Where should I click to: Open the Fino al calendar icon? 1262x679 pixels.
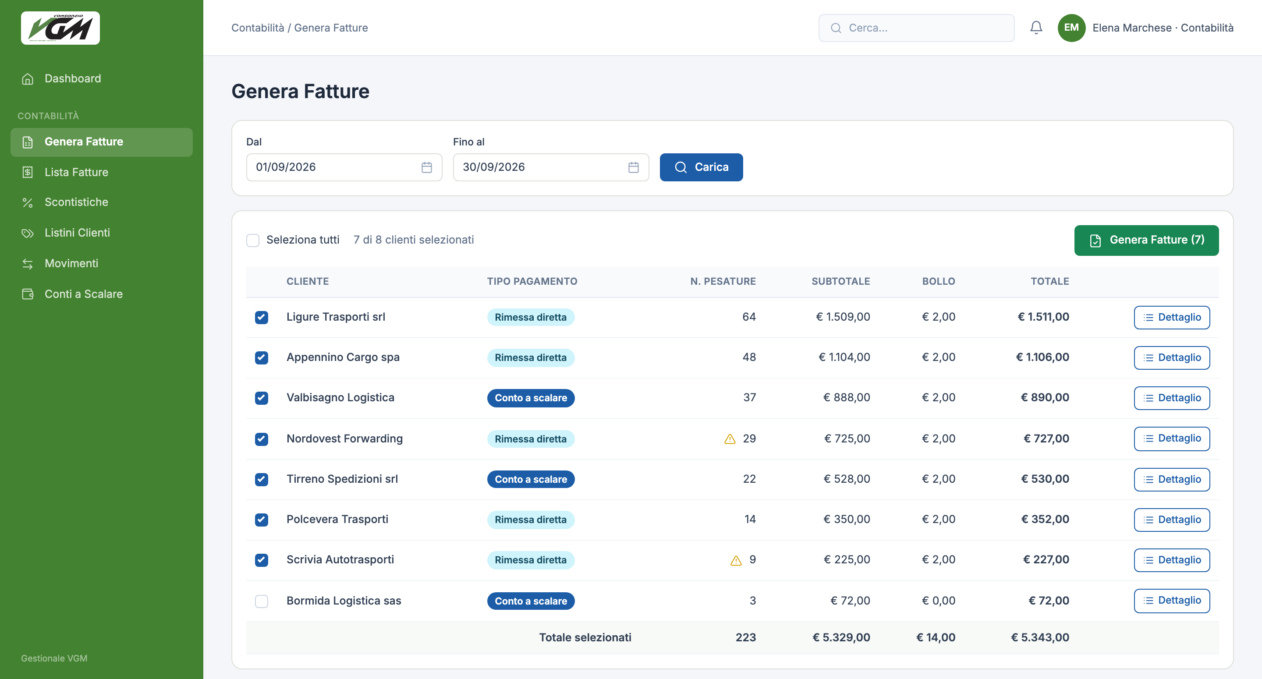tap(633, 167)
